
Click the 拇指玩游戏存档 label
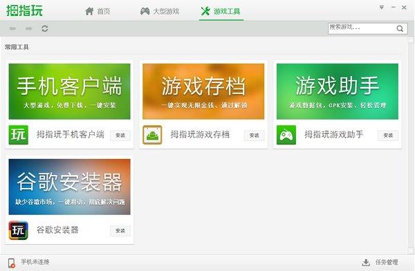pos(200,134)
